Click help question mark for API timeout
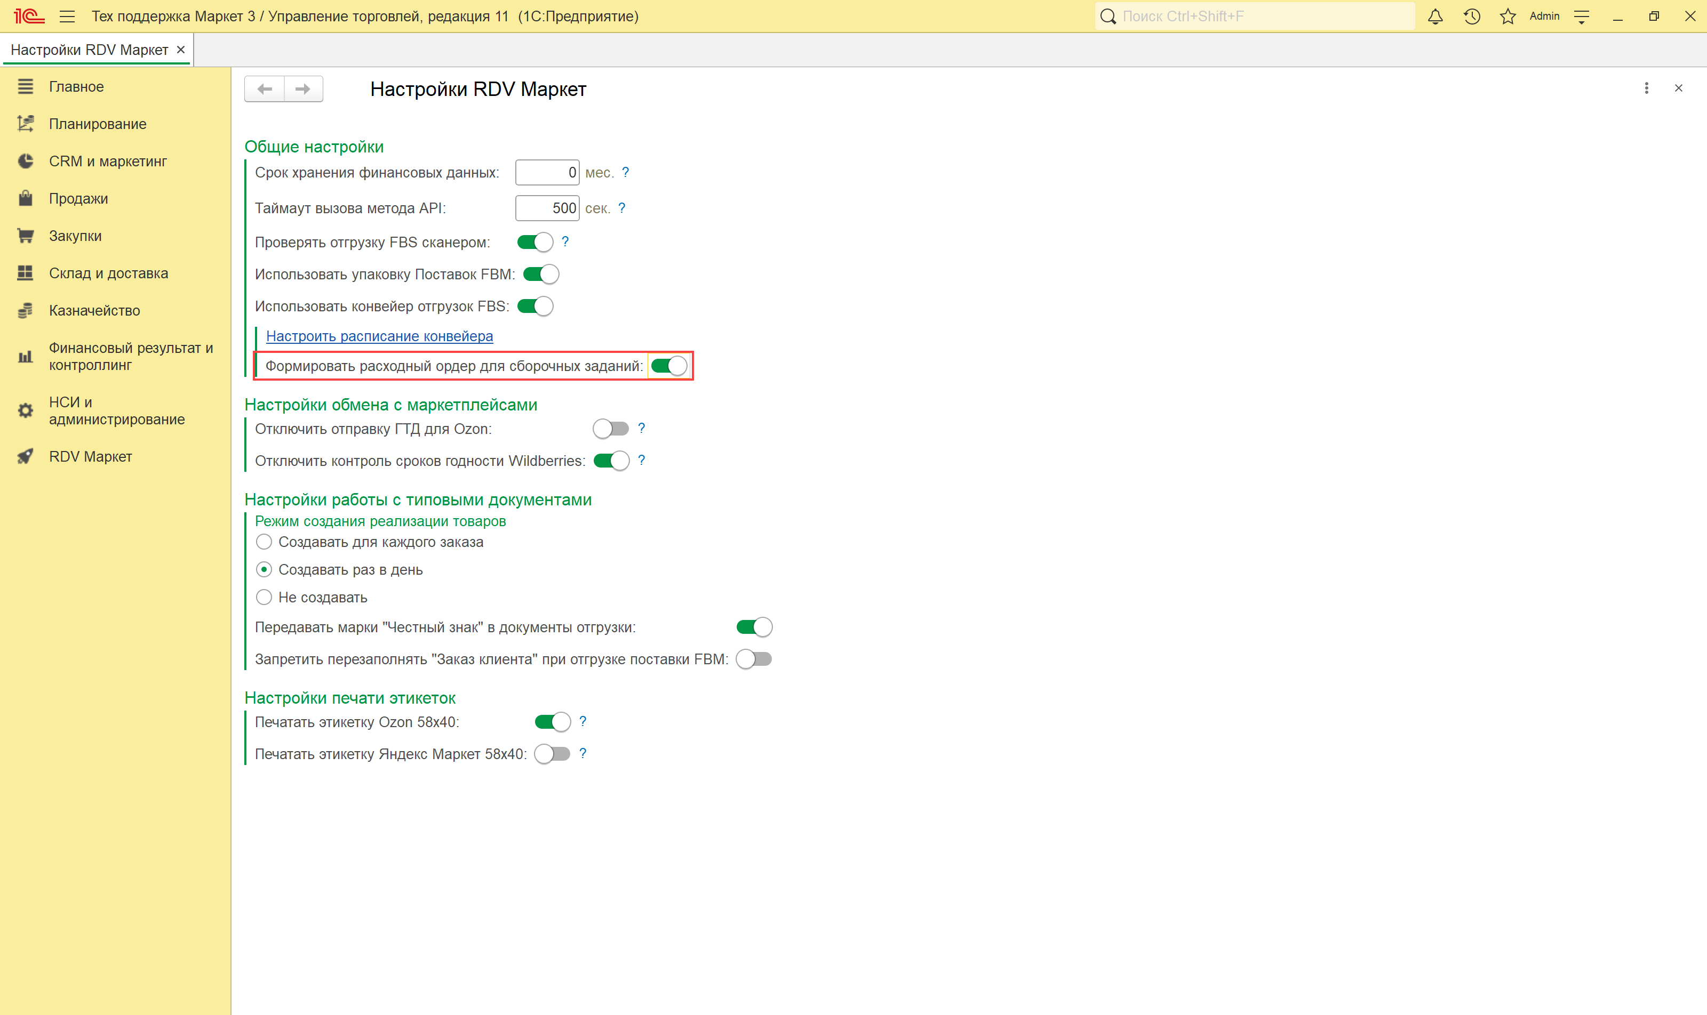1707x1015 pixels. 621,208
